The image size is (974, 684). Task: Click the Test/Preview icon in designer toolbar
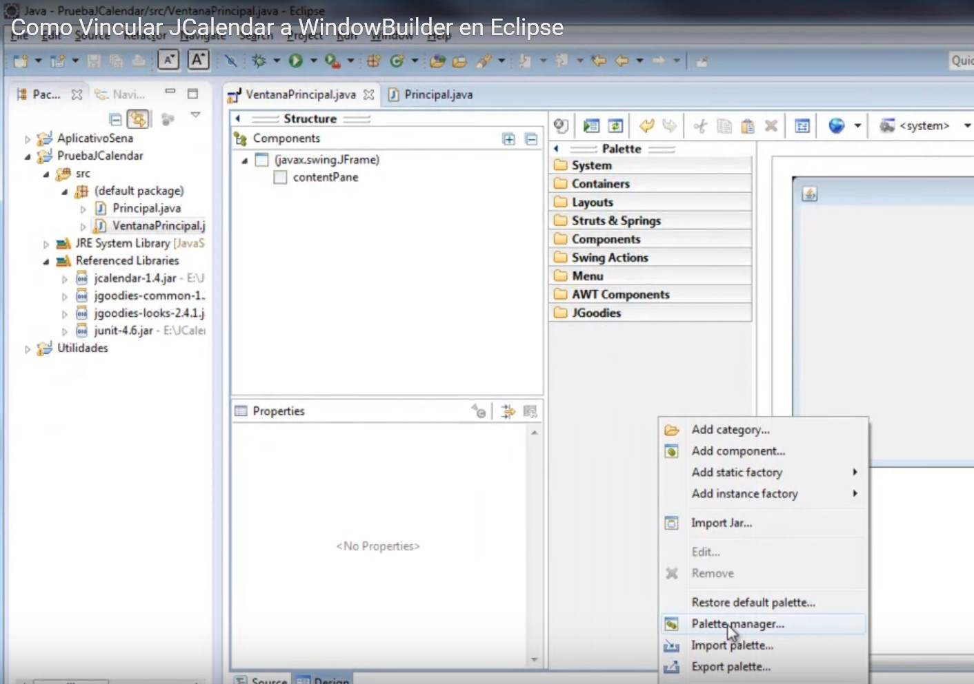[591, 125]
